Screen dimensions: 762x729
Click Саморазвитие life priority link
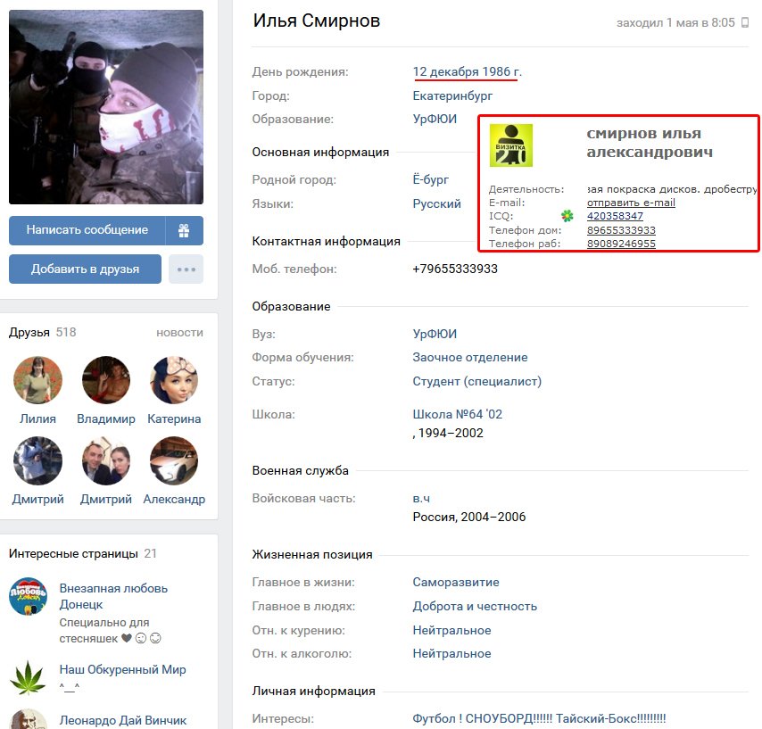pyautogui.click(x=456, y=583)
